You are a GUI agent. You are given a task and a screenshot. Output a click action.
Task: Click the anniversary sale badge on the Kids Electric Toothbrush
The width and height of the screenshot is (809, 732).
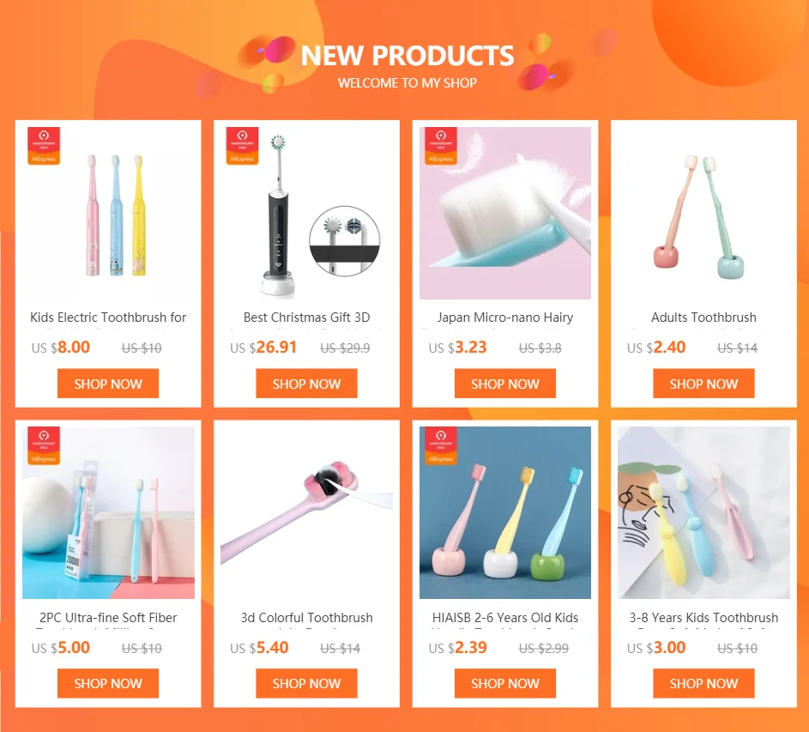tap(44, 146)
